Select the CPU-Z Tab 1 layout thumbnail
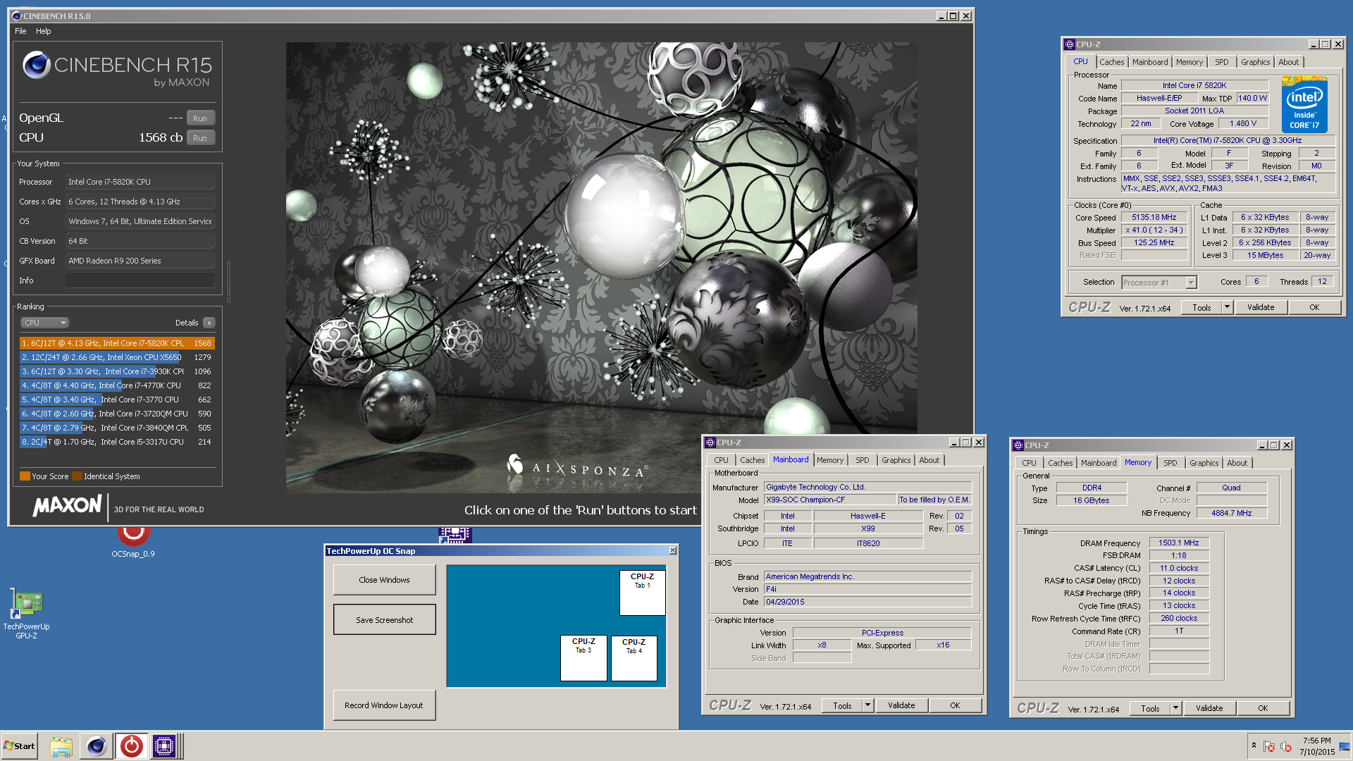 coord(642,593)
